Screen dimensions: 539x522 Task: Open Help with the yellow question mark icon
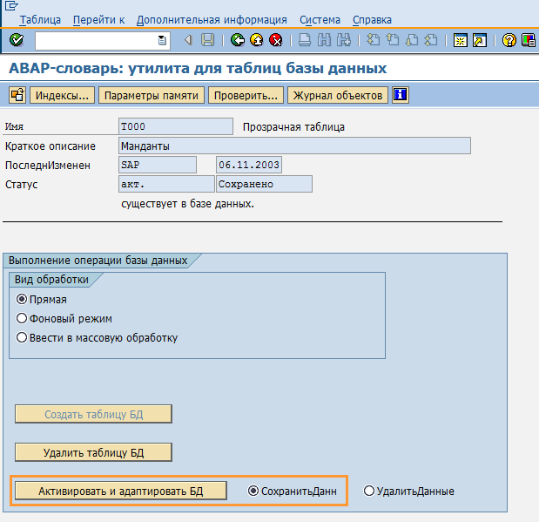pyautogui.click(x=509, y=40)
